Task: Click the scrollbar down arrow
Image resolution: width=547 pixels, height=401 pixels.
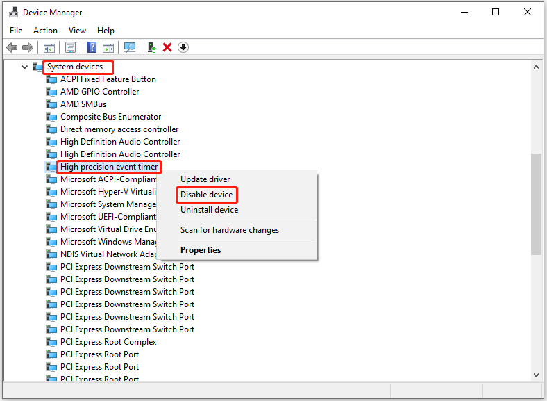Action: click(536, 375)
